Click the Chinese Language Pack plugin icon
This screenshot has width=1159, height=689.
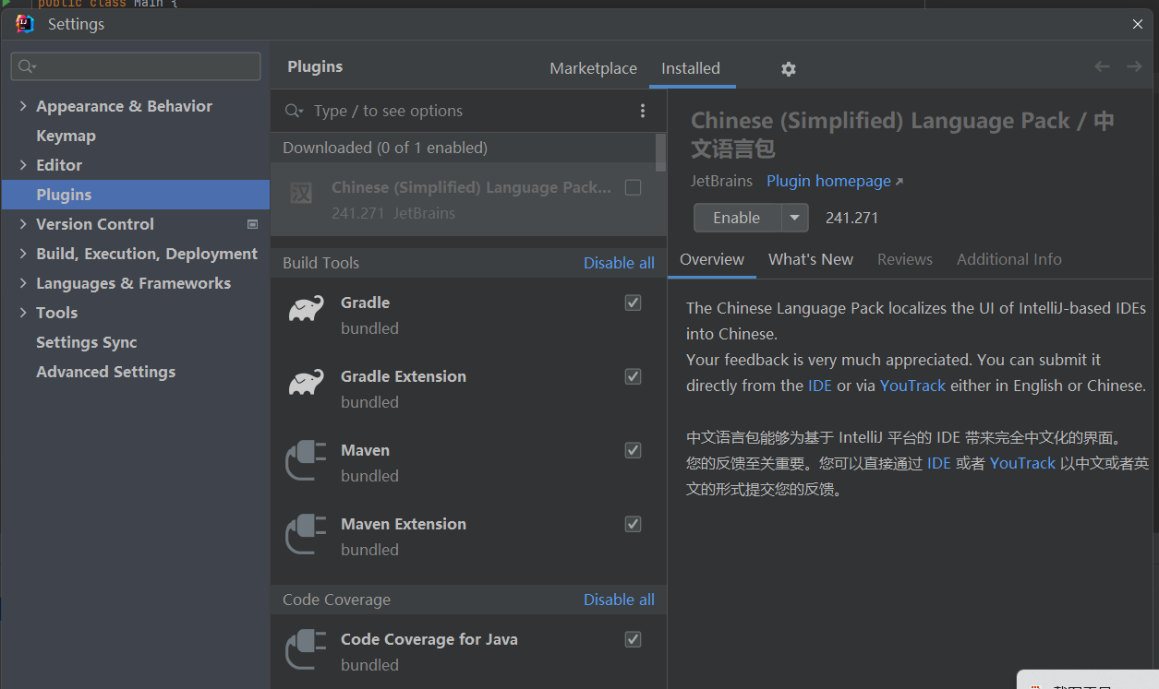tap(301, 193)
